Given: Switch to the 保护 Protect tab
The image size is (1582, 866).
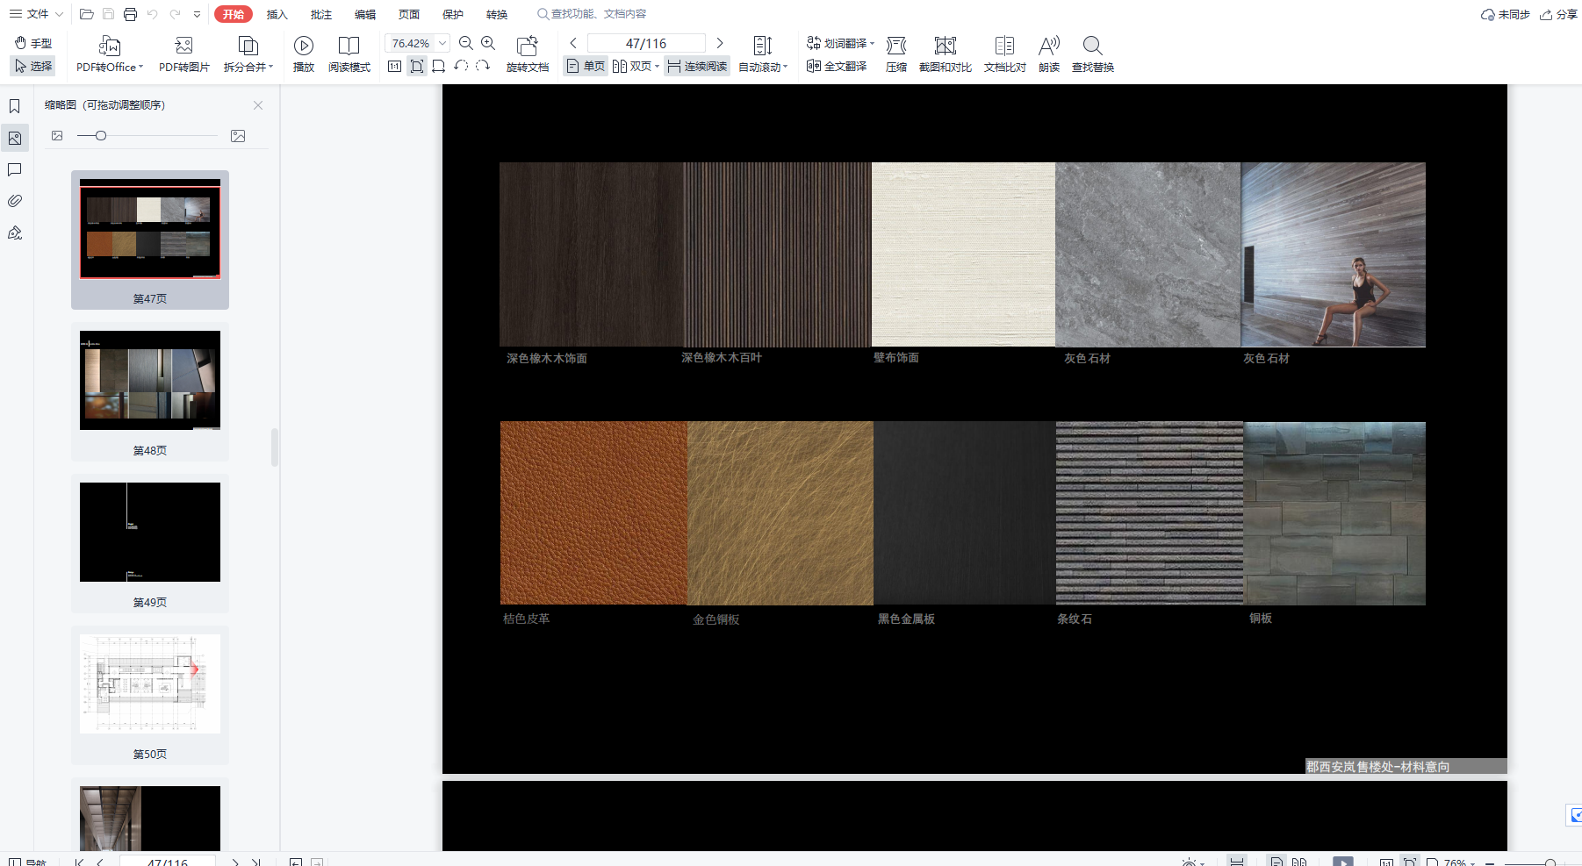Looking at the screenshot, I should 453,14.
